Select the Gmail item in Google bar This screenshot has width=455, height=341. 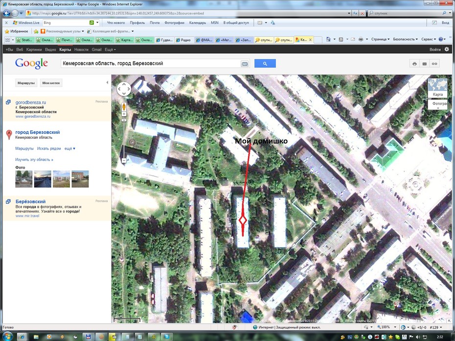(97, 49)
